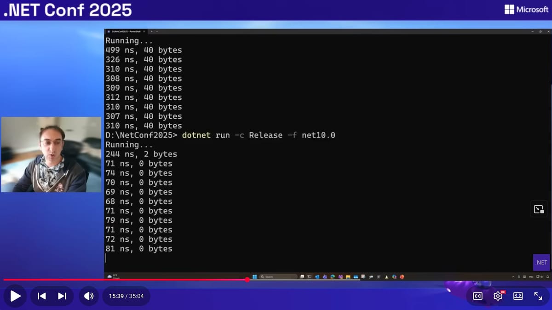This screenshot has width=552, height=310.
Task: Click the picture-in-picture overlay icon
Action: pos(539,209)
